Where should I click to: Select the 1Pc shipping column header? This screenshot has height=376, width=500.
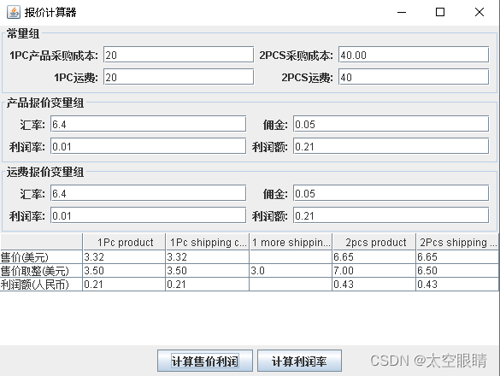[x=208, y=242]
